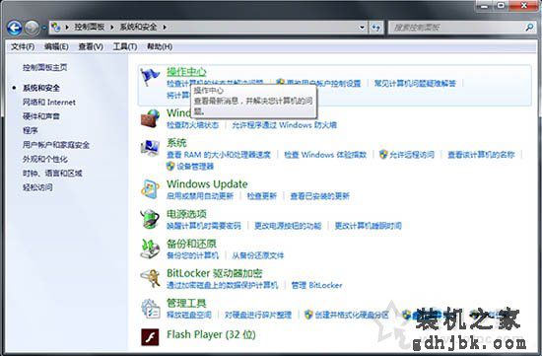
Task: Click the 搜索控制面板 search box
Action: point(461,28)
